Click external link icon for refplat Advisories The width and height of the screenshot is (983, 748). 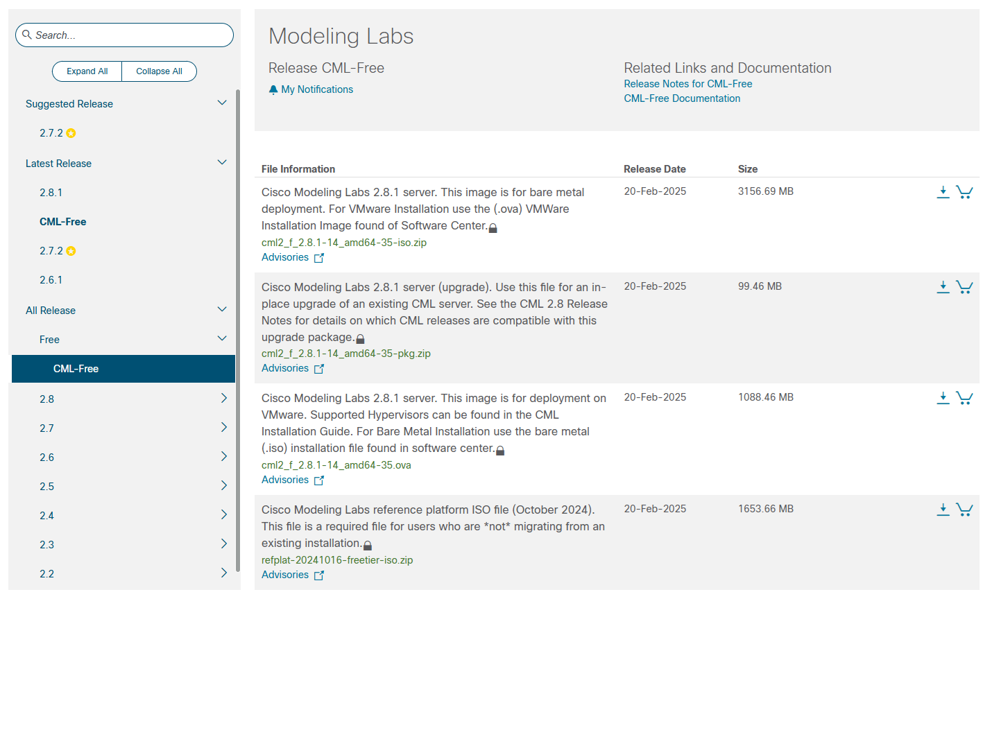tap(319, 575)
